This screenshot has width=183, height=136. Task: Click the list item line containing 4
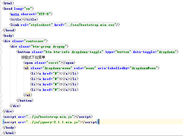pyautogui.click(x=54, y=90)
